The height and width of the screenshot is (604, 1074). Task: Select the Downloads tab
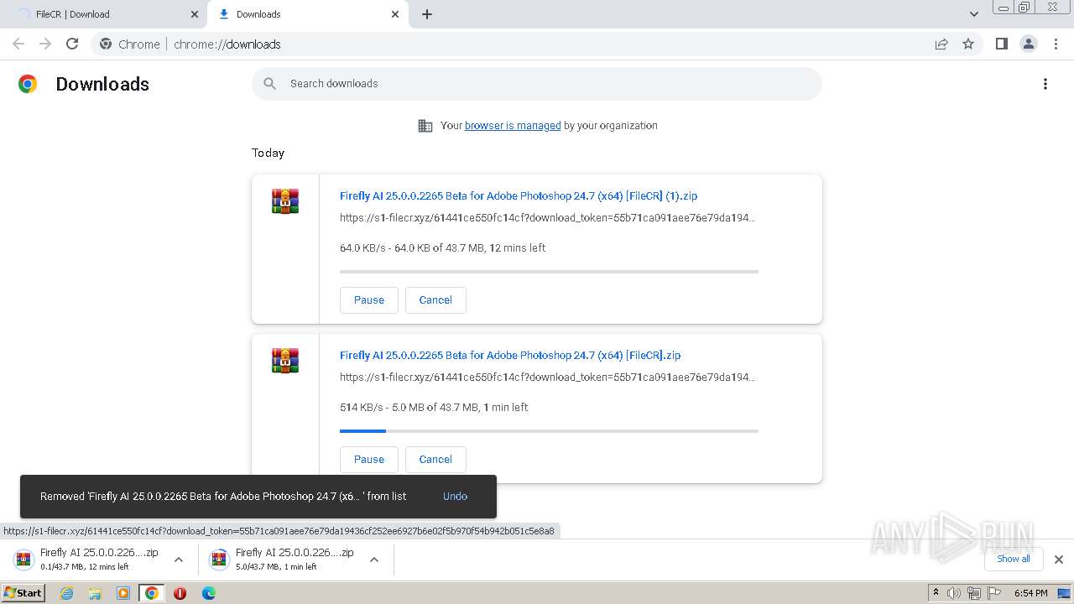point(307,14)
